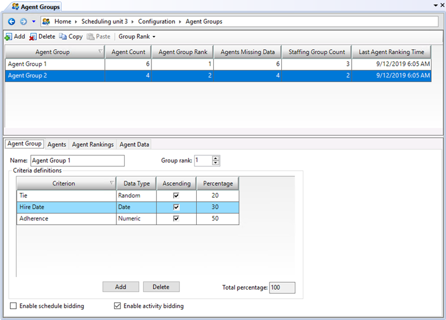Click the Forward navigation arrow icon
The image size is (446, 320).
pyautogui.click(x=23, y=22)
